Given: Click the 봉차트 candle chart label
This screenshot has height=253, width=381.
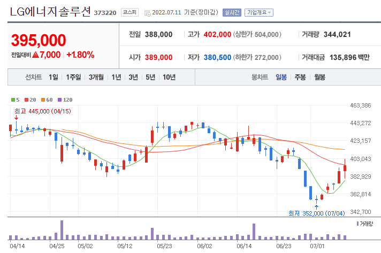Looking at the screenshot, I should tap(260, 77).
